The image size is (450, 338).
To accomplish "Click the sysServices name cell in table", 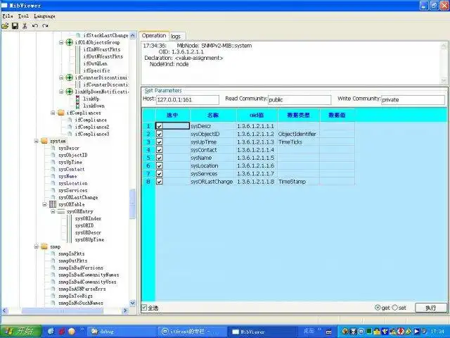I will 213,174.
